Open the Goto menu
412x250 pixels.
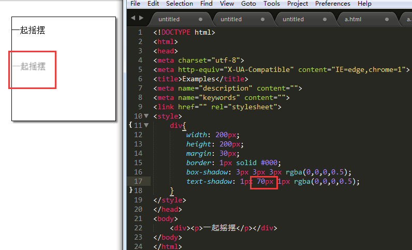(x=248, y=4)
